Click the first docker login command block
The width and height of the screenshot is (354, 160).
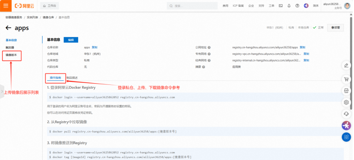click(x=195, y=97)
